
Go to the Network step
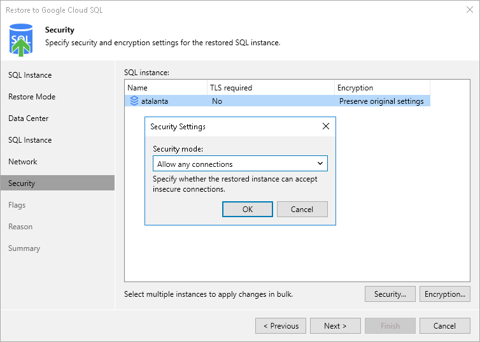coord(23,162)
